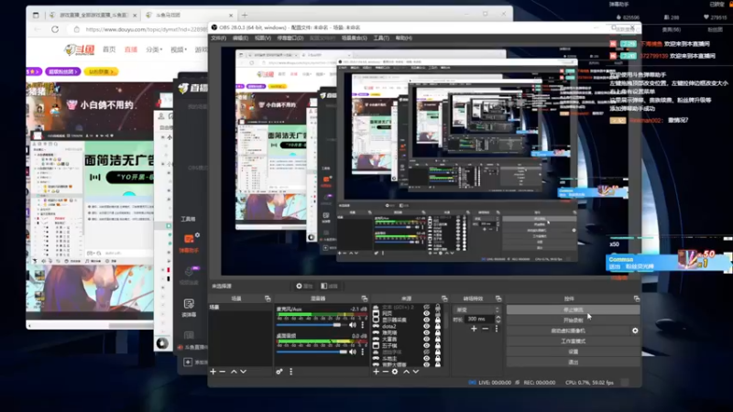Click 退出 button in OBS controls

pos(574,362)
